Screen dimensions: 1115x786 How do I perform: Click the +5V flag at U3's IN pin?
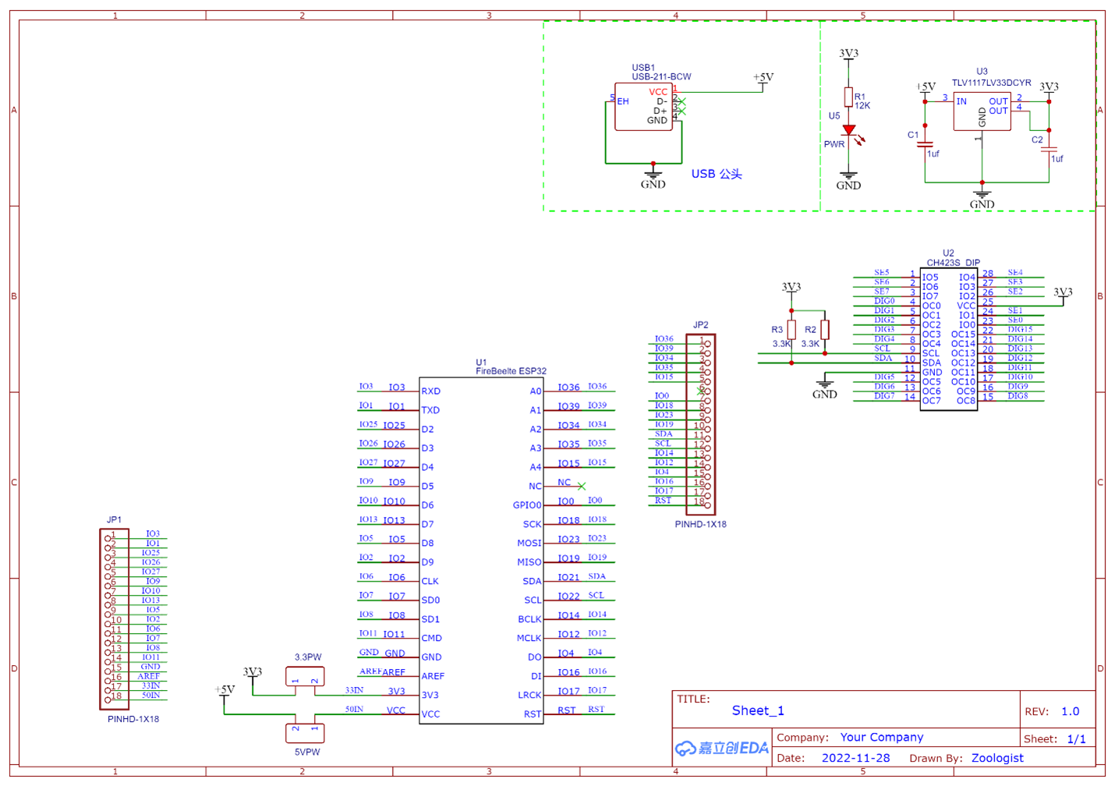[x=926, y=87]
